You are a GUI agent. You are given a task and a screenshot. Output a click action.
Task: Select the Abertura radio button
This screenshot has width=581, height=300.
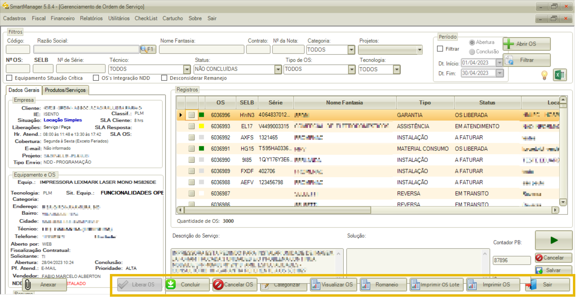[472, 42]
